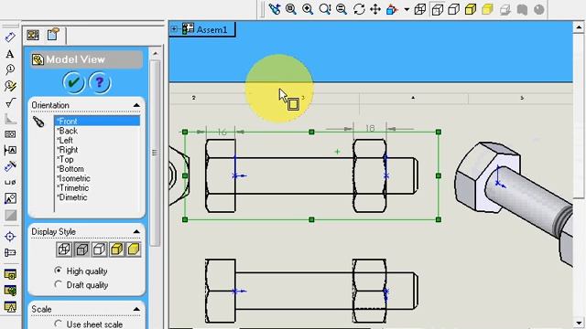586x329 pixels.
Task: Select the Balloon annotation tool
Action: click(x=10, y=69)
